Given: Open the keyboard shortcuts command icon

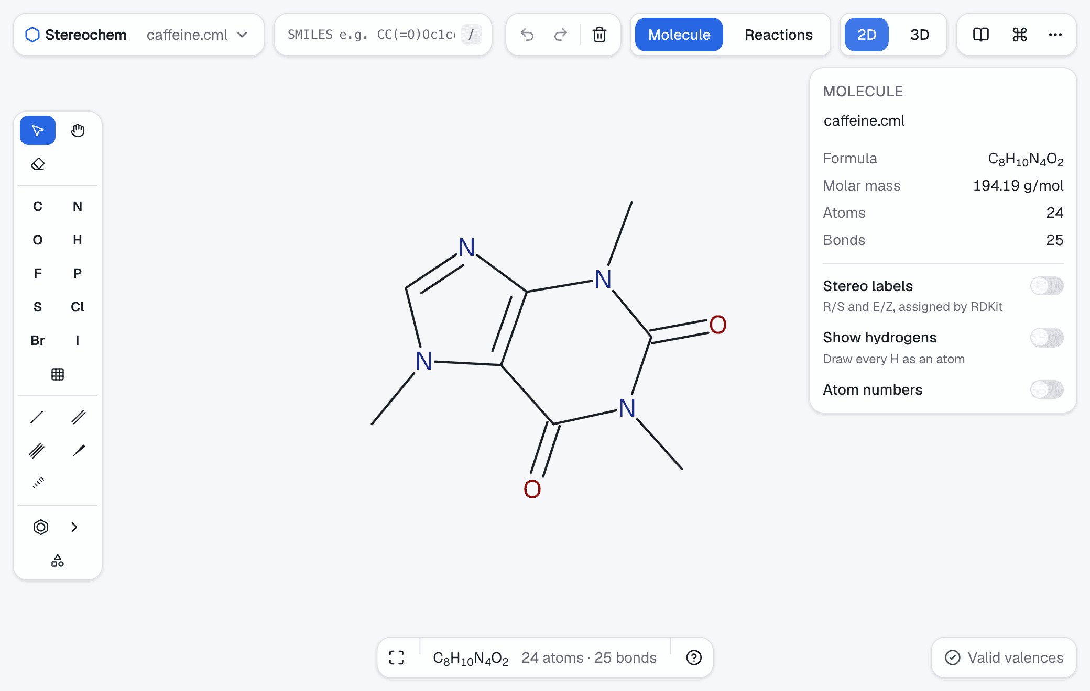Looking at the screenshot, I should [x=1019, y=35].
